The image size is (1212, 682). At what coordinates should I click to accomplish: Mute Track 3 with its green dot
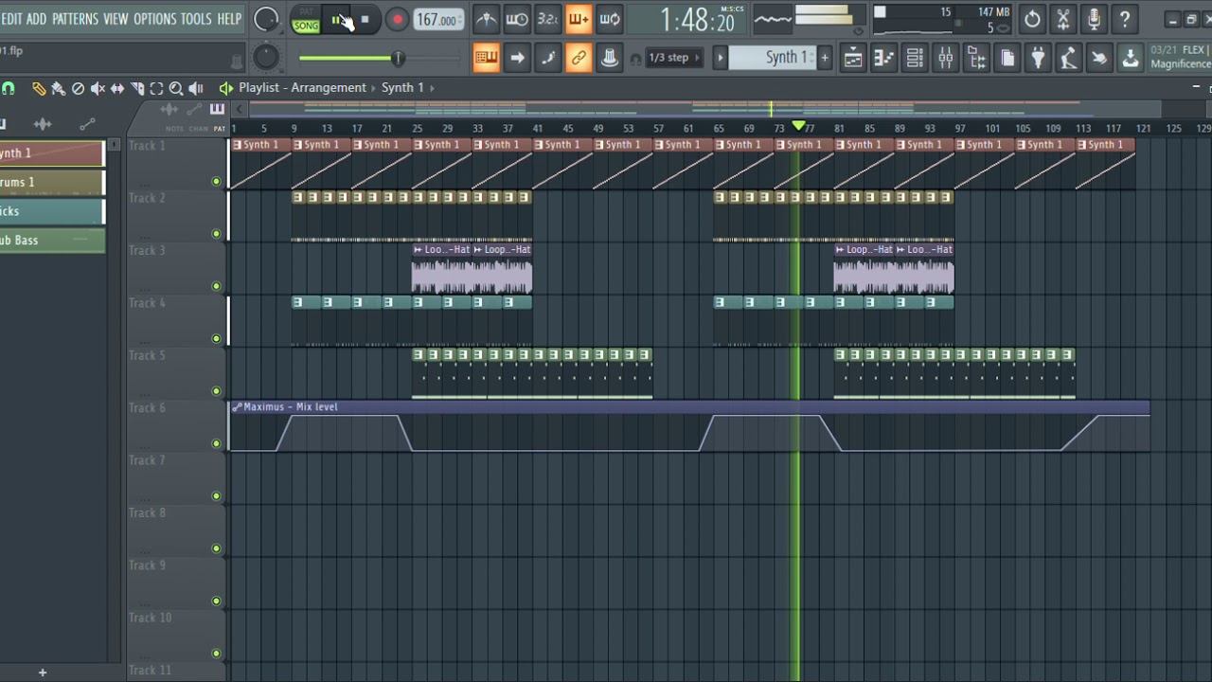click(x=216, y=286)
